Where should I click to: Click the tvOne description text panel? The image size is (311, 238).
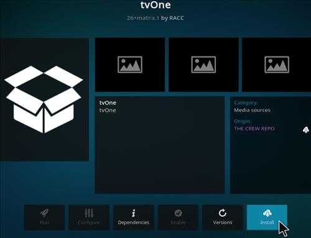tap(160, 145)
